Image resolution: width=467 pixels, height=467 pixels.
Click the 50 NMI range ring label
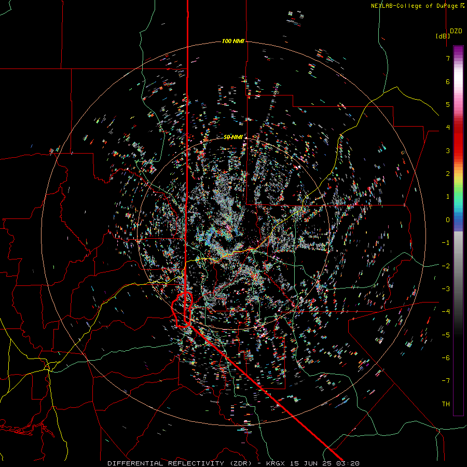pos(233,137)
